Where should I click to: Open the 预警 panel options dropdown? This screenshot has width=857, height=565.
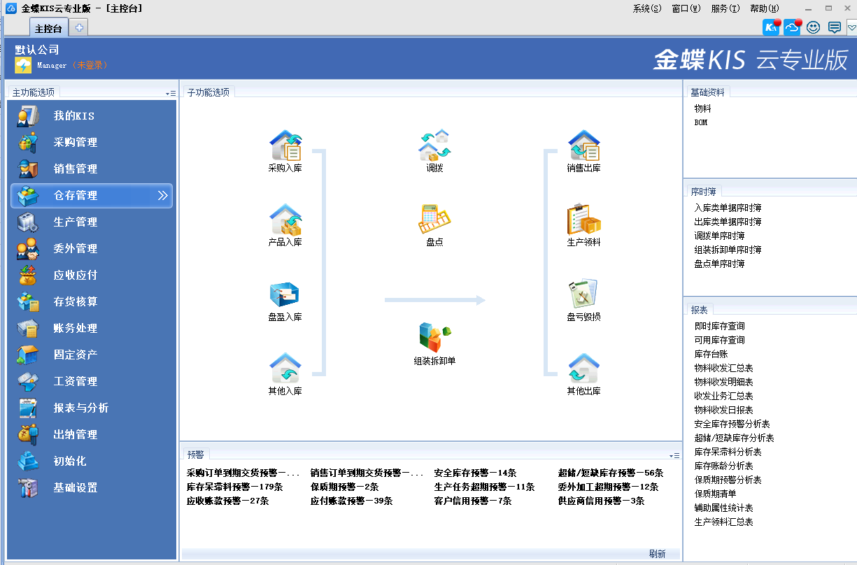(x=674, y=455)
